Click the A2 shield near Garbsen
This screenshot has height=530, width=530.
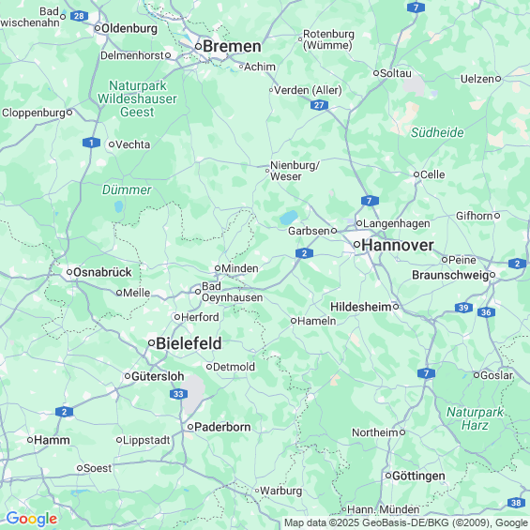pos(304,253)
